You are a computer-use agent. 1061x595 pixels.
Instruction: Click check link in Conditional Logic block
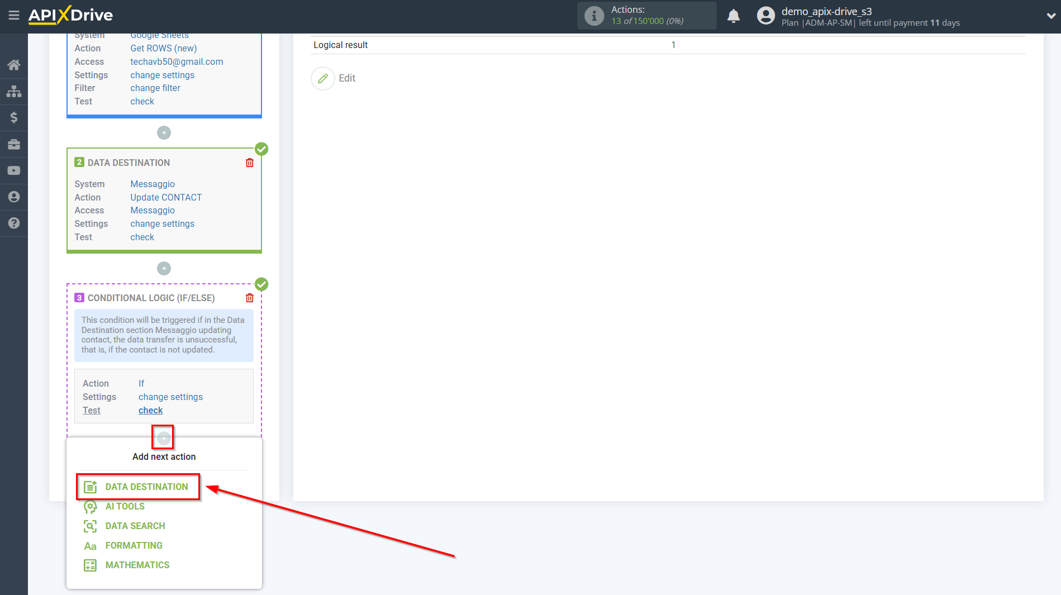(x=151, y=410)
